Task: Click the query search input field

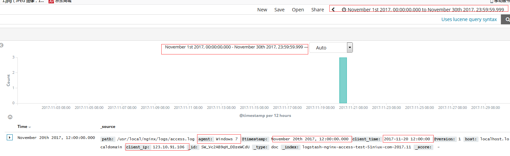Action: click(x=218, y=19)
